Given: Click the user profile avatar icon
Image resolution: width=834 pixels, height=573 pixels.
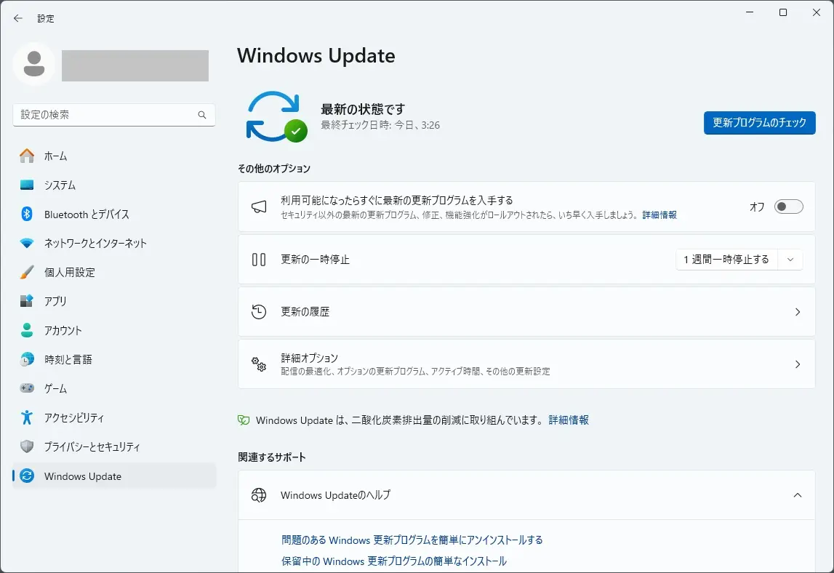Looking at the screenshot, I should click(34, 65).
